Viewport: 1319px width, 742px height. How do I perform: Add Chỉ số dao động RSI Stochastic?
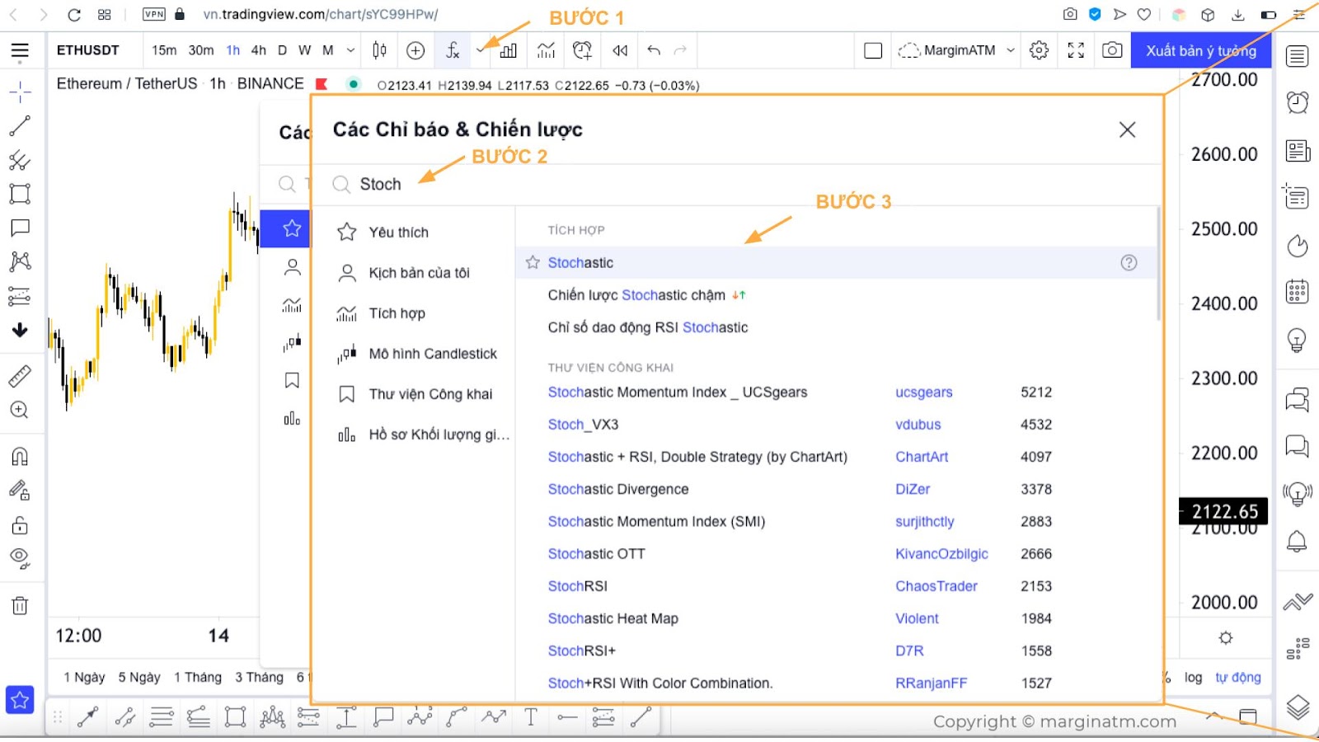835,327
